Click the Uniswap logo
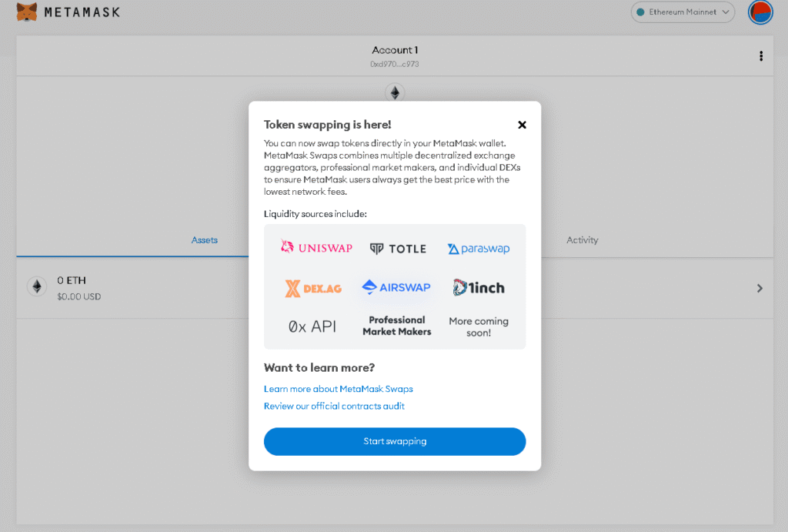 [316, 247]
